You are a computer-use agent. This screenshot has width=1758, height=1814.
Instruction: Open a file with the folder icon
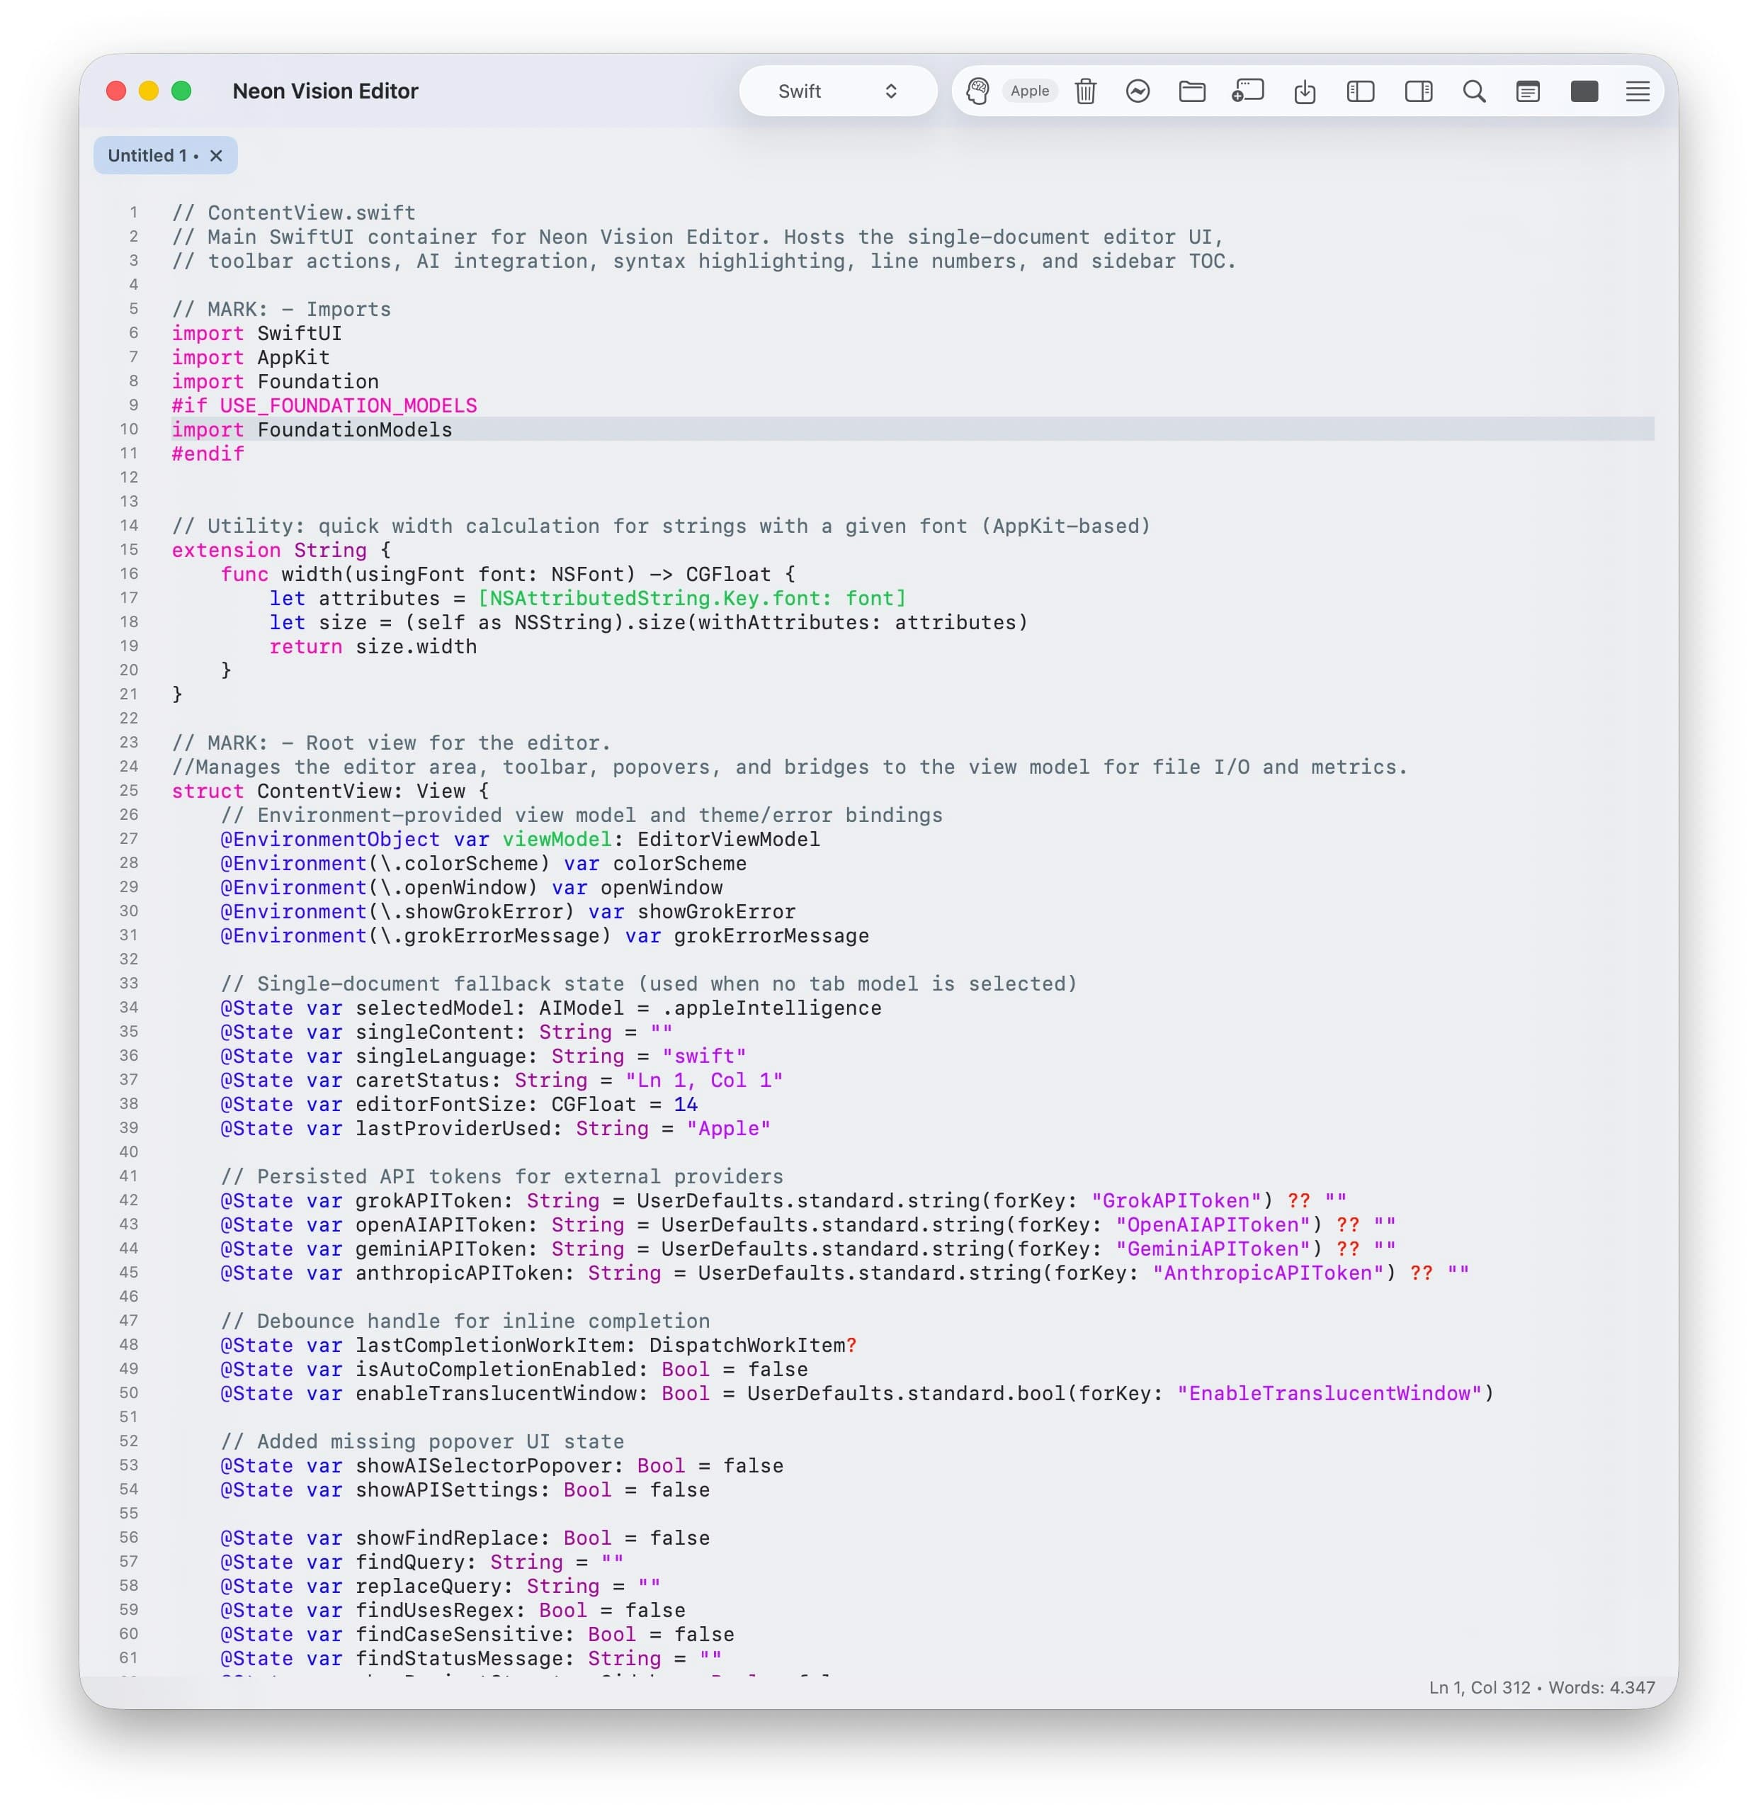pyautogui.click(x=1193, y=91)
